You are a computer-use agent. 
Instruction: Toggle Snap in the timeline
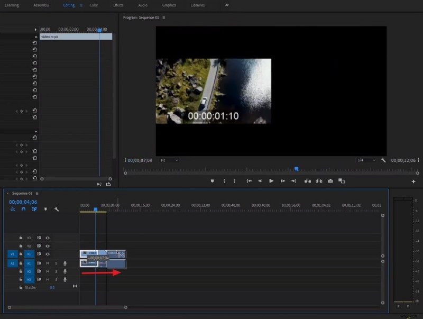(23, 209)
